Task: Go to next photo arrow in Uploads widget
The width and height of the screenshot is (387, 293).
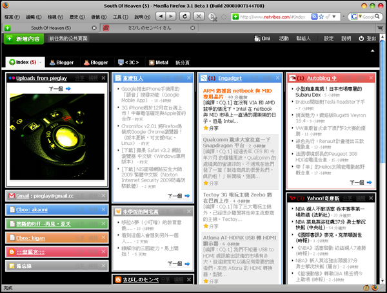Action: pyautogui.click(x=68, y=89)
